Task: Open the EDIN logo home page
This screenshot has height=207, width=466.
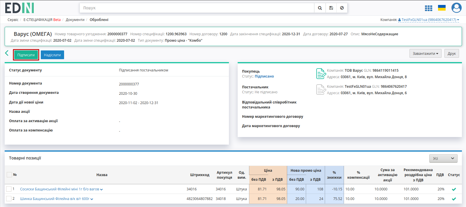Action: (x=20, y=8)
